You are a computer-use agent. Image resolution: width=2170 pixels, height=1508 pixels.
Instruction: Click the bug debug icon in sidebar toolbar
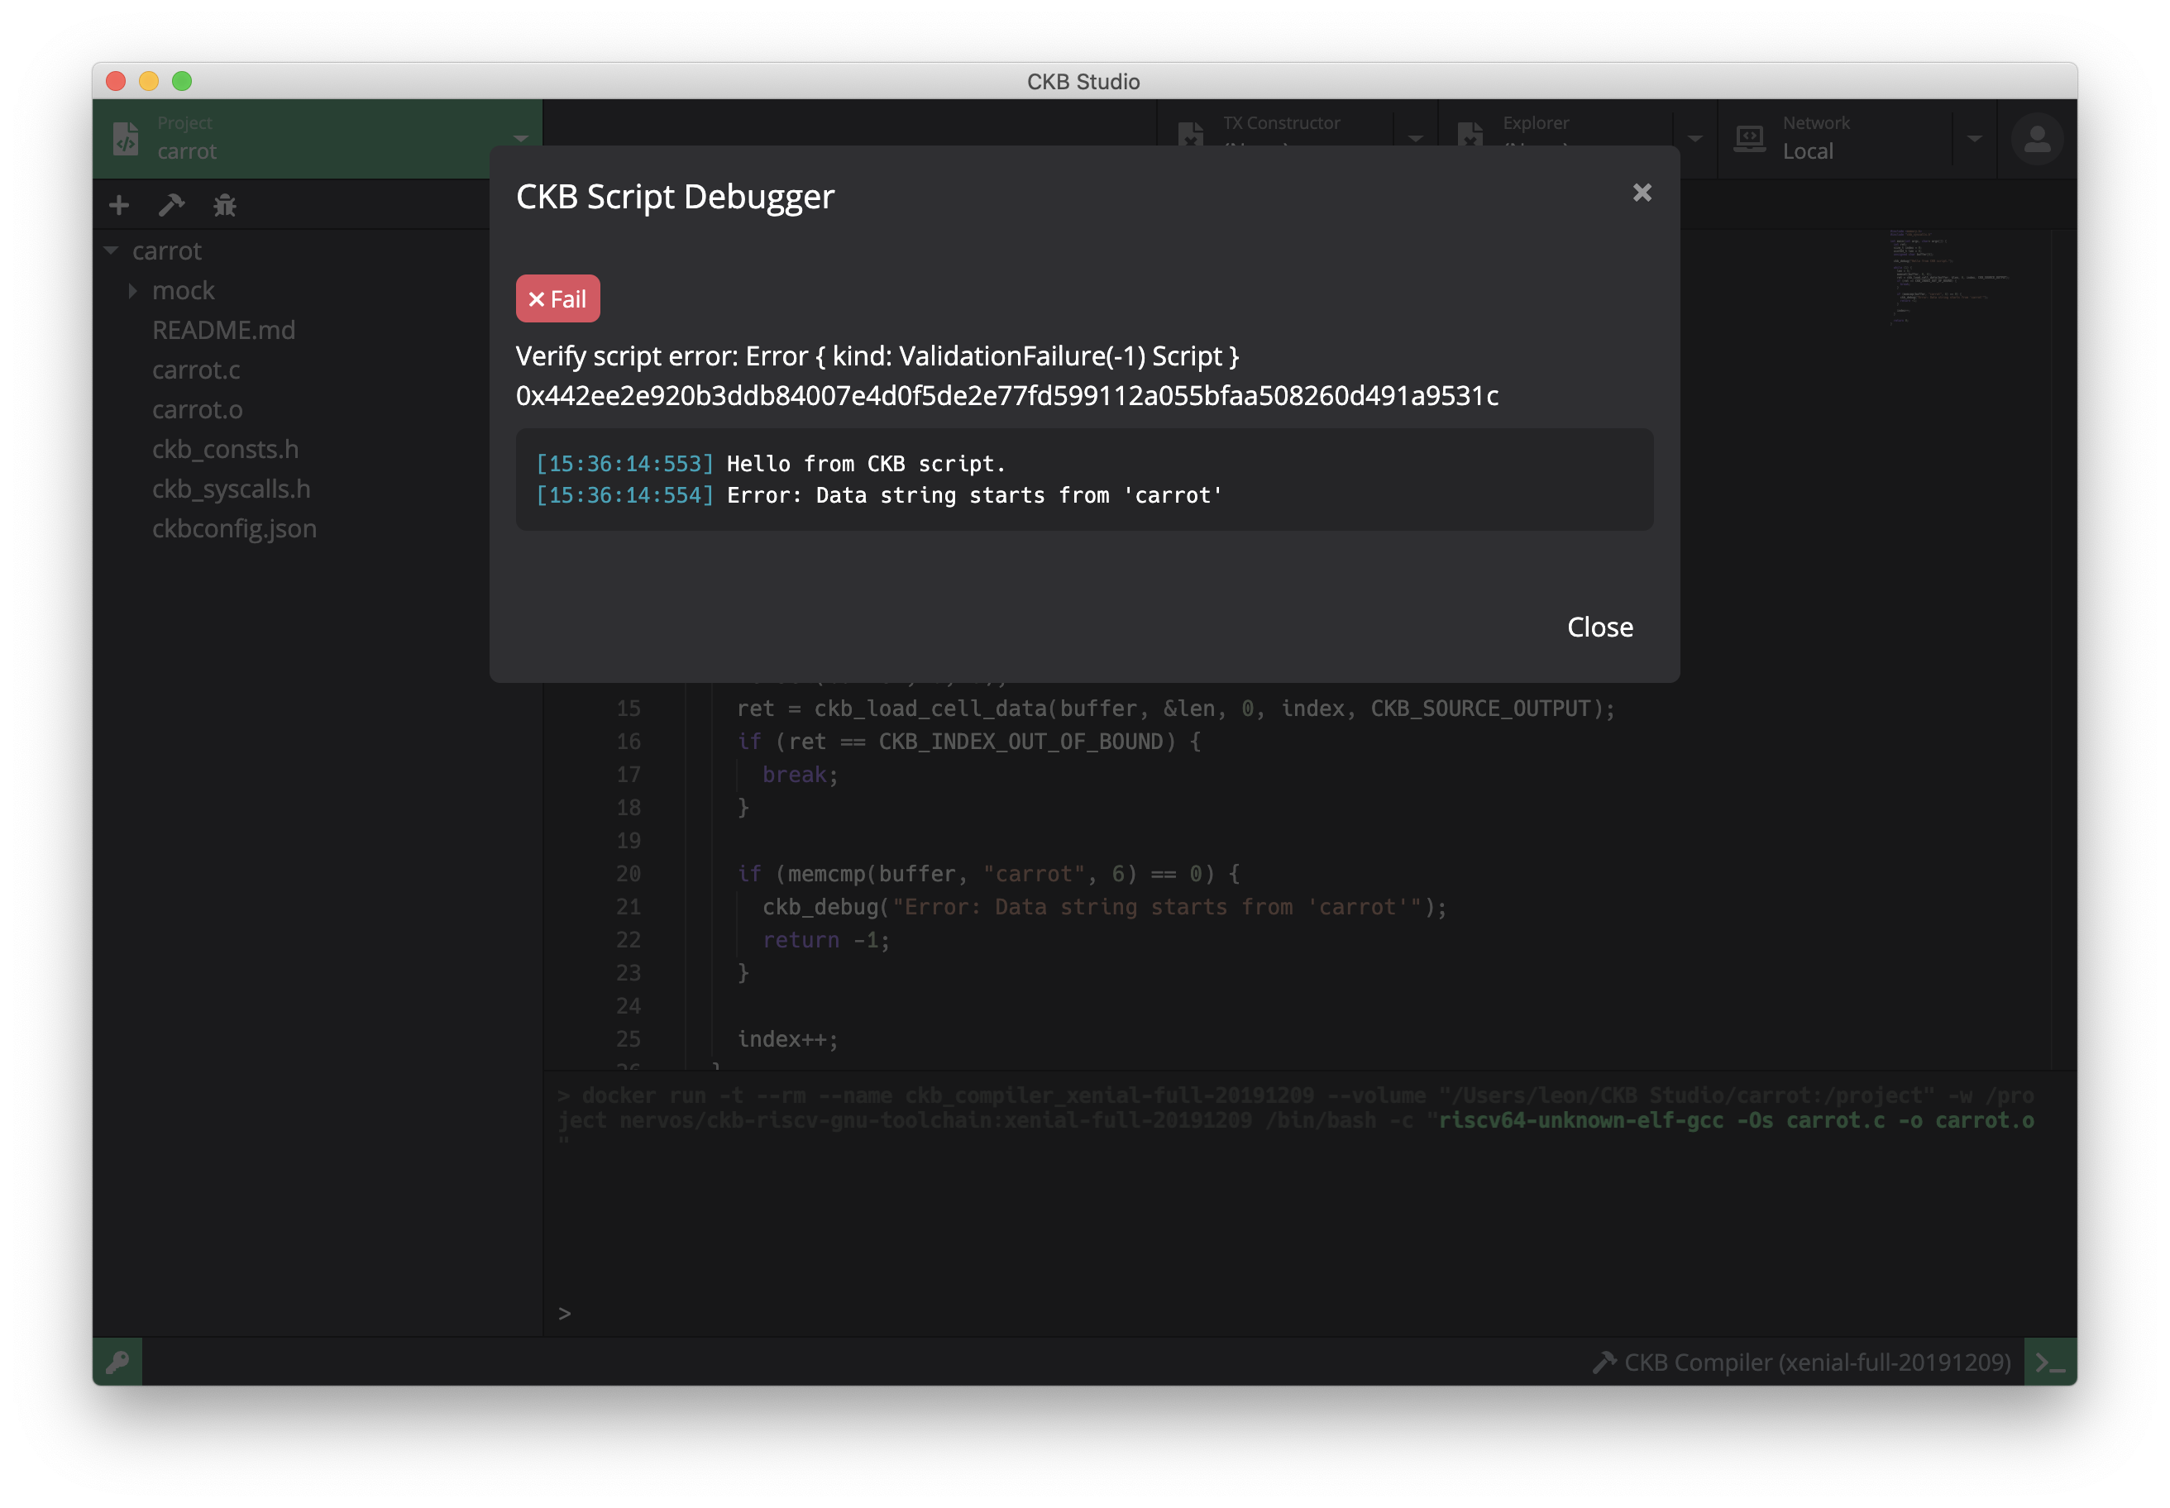pyautogui.click(x=225, y=205)
